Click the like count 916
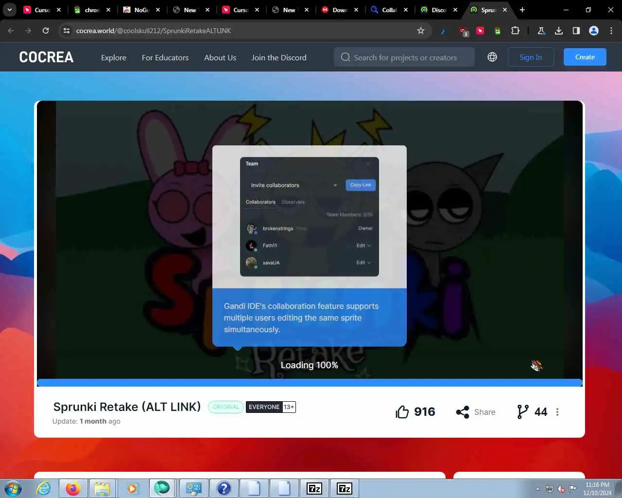Image resolution: width=622 pixels, height=498 pixels. pos(425,412)
